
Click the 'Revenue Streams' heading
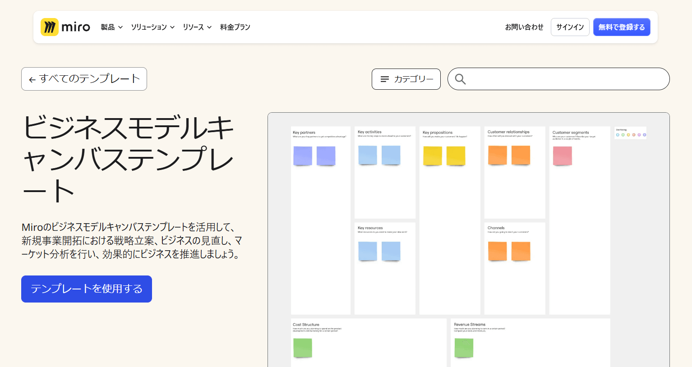tap(470, 325)
